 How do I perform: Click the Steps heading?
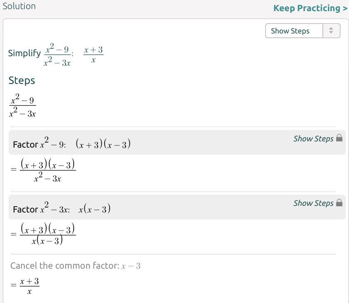[22, 81]
